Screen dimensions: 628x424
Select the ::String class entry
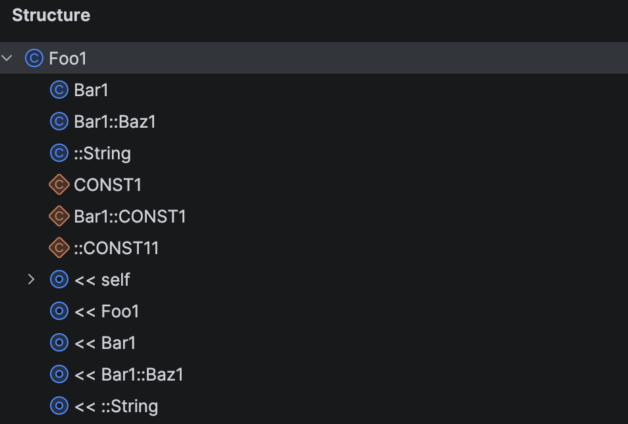102,153
